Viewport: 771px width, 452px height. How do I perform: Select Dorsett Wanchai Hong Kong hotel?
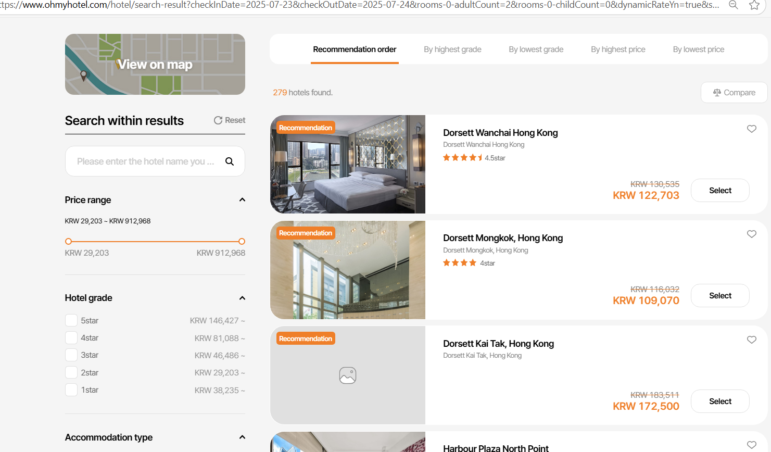tap(720, 191)
